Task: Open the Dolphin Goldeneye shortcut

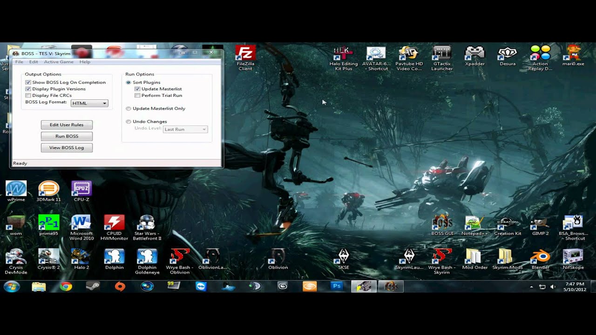Action: 147,261
